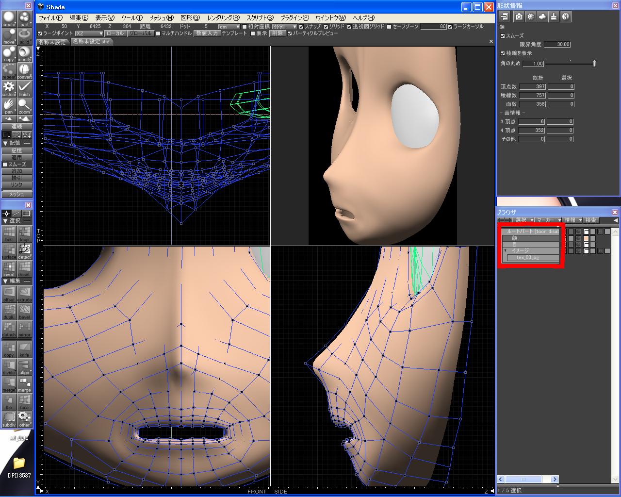Open the camera tab in shape info panel
Viewport: 621px width, 497px height.
pos(519,17)
